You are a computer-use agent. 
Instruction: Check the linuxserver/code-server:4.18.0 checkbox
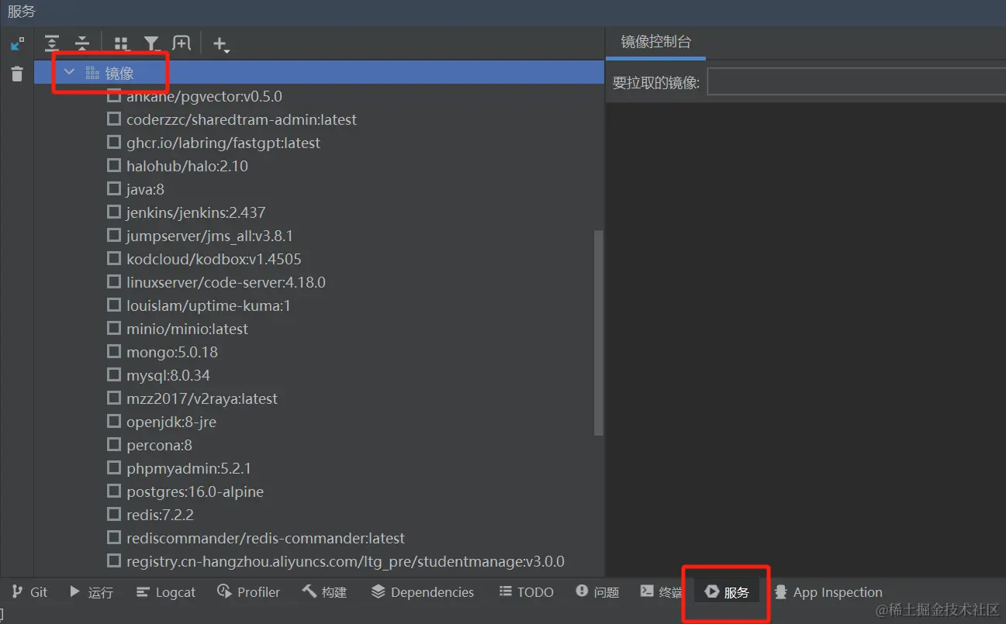[114, 281]
